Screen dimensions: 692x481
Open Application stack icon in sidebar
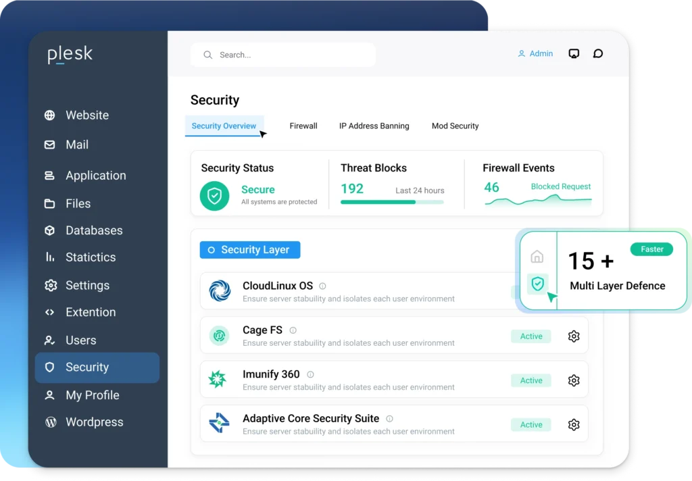click(x=50, y=176)
